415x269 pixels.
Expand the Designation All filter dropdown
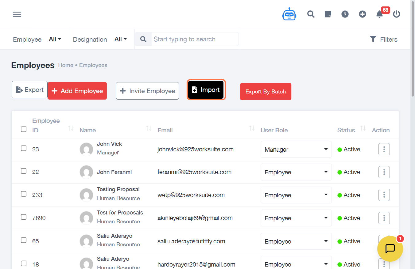coord(121,39)
